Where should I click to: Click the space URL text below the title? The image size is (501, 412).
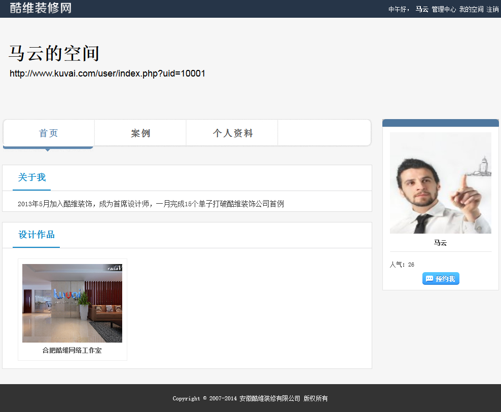point(108,73)
